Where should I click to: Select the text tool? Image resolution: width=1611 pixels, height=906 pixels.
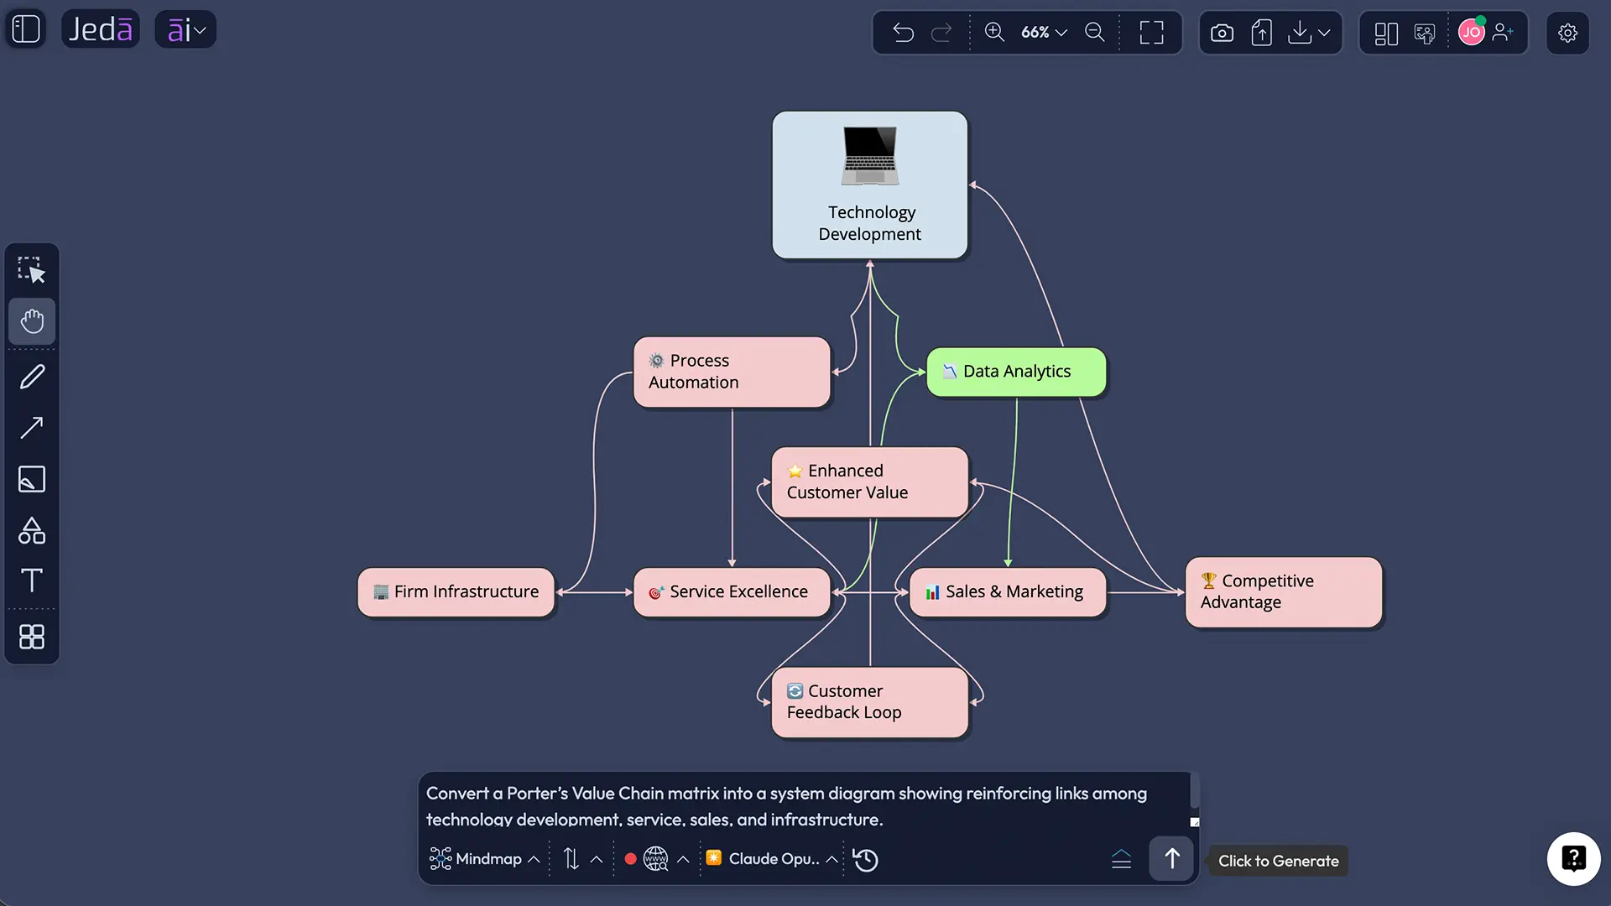pyautogui.click(x=32, y=581)
